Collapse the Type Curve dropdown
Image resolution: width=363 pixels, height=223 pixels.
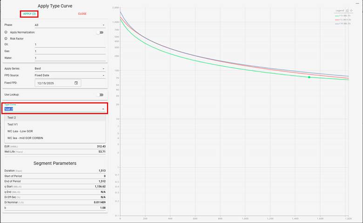click(x=103, y=109)
